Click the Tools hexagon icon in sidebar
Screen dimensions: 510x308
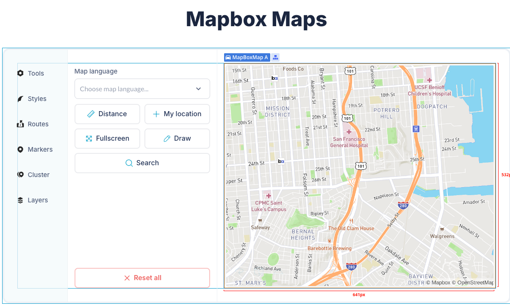pyautogui.click(x=20, y=73)
